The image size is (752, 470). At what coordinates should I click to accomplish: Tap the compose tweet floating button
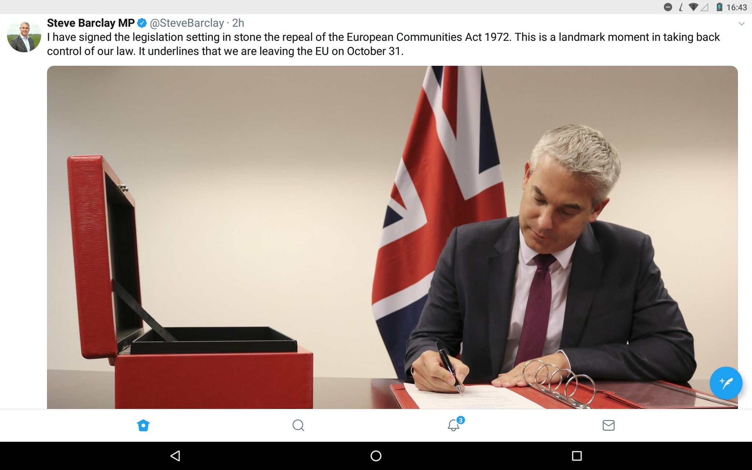pos(726,383)
